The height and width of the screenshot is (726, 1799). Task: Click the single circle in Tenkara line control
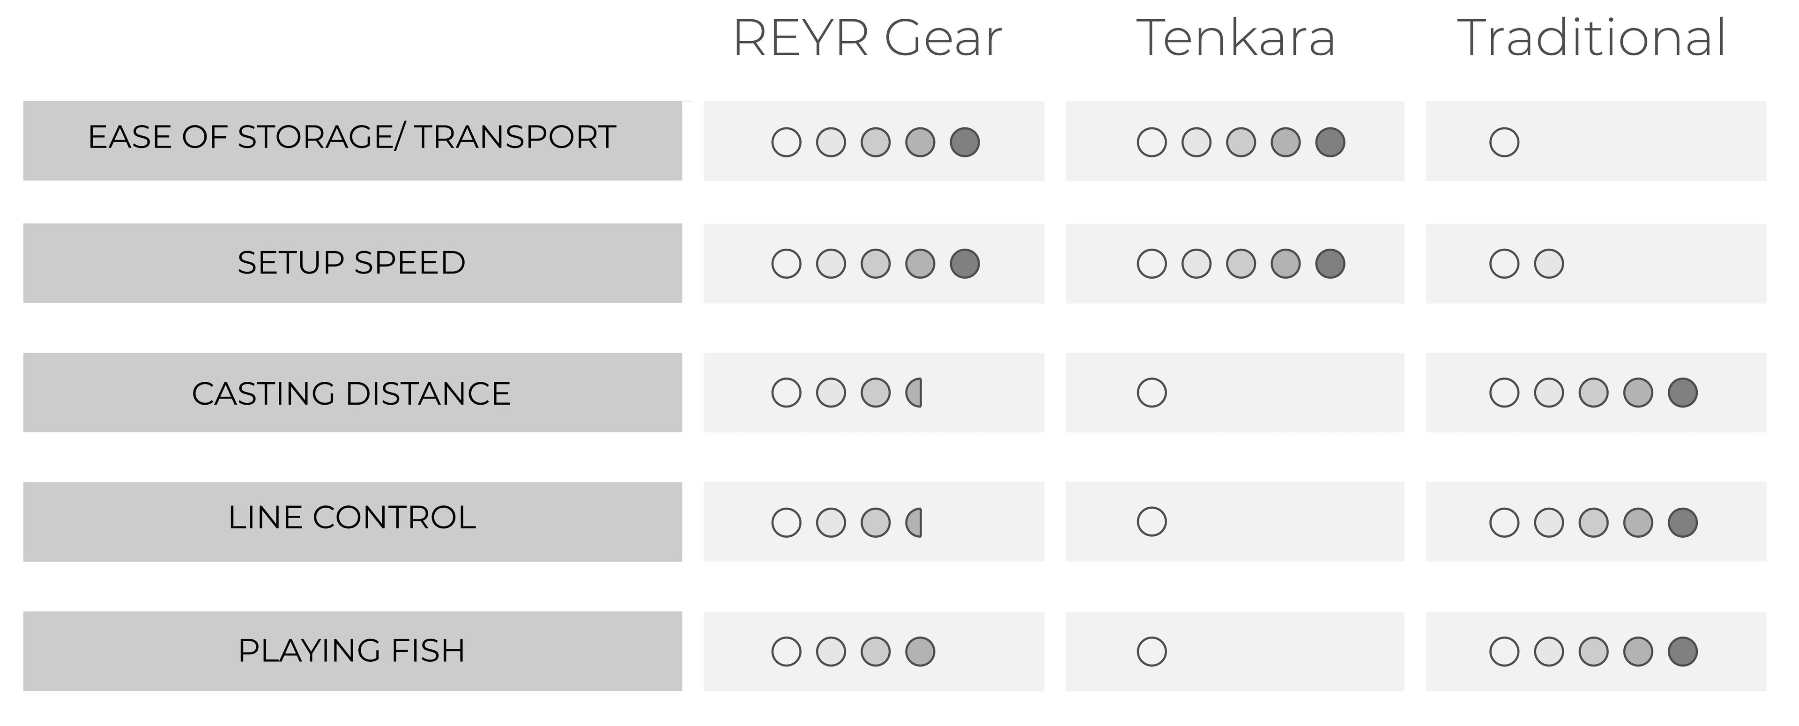click(x=1152, y=521)
